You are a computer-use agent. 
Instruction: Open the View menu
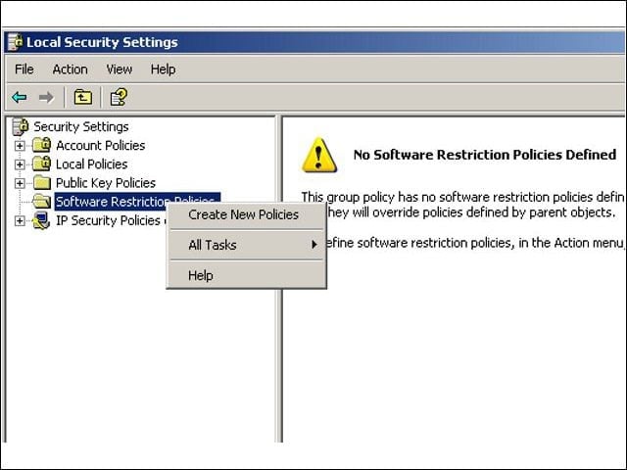click(120, 70)
